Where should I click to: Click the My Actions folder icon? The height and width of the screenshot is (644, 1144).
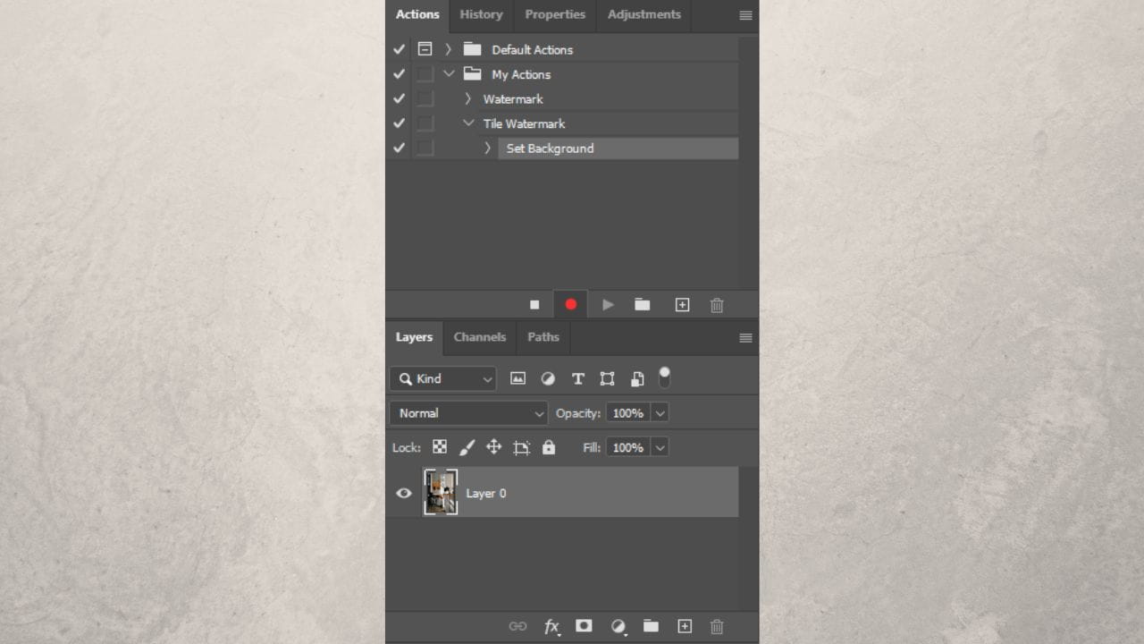[x=472, y=74]
